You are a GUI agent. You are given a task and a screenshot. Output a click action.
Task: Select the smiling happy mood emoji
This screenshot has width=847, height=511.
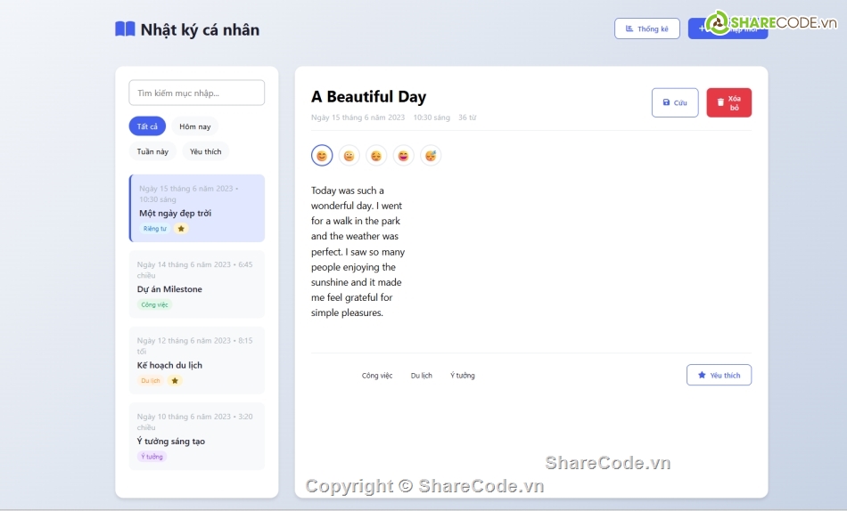pyautogui.click(x=322, y=156)
